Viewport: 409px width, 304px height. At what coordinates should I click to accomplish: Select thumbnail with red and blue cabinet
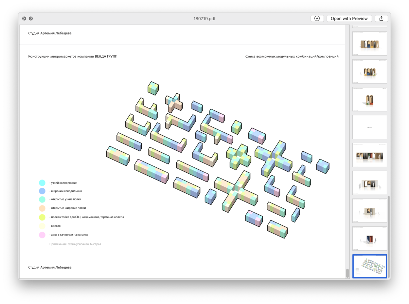point(369,238)
